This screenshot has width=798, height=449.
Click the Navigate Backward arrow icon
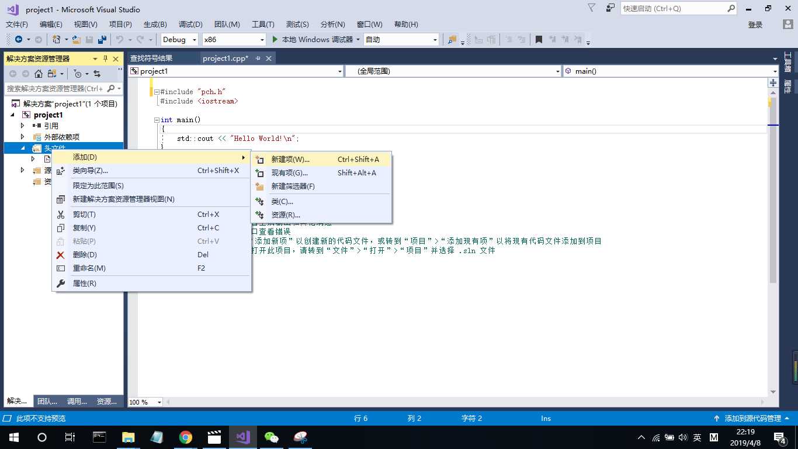click(19, 39)
